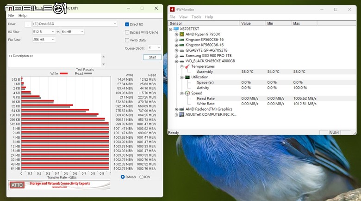This screenshot has height=201, width=361.
Task: Collapse the WD_BLACK SN850XE 4000GB node
Action: point(176,61)
